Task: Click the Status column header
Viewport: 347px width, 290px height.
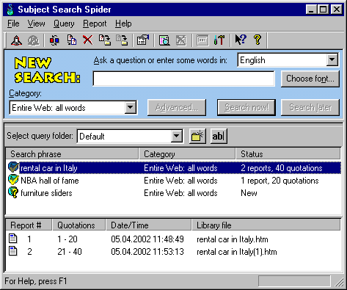Action: 288,154
